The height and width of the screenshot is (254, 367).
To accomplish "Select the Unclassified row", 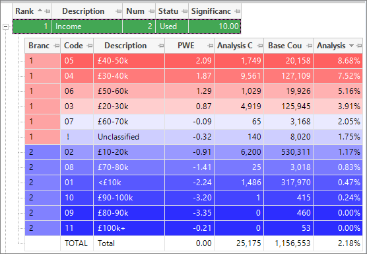I will (194, 137).
